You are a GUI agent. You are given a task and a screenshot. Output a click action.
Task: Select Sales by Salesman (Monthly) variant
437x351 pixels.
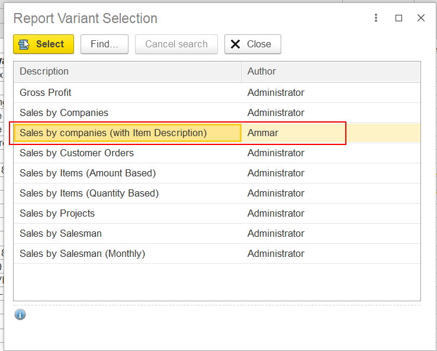[x=82, y=254]
